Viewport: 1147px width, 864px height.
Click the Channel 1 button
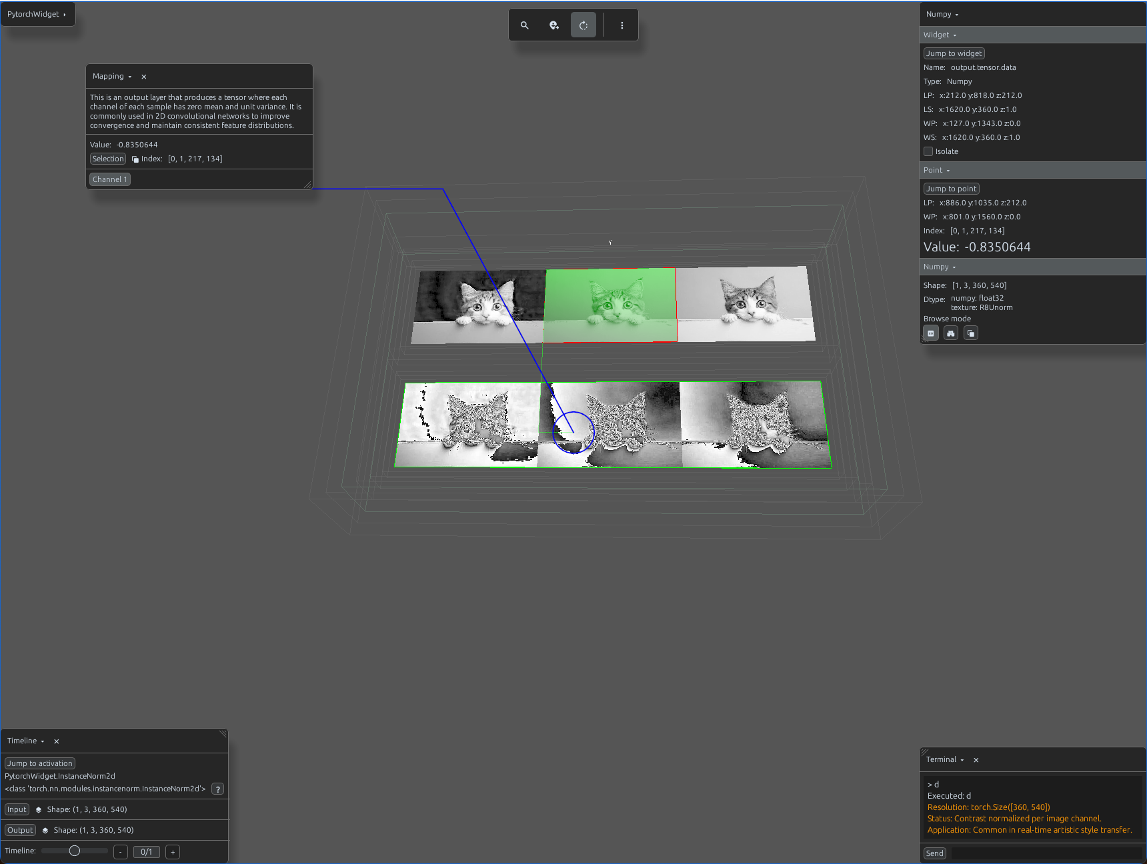pos(110,179)
